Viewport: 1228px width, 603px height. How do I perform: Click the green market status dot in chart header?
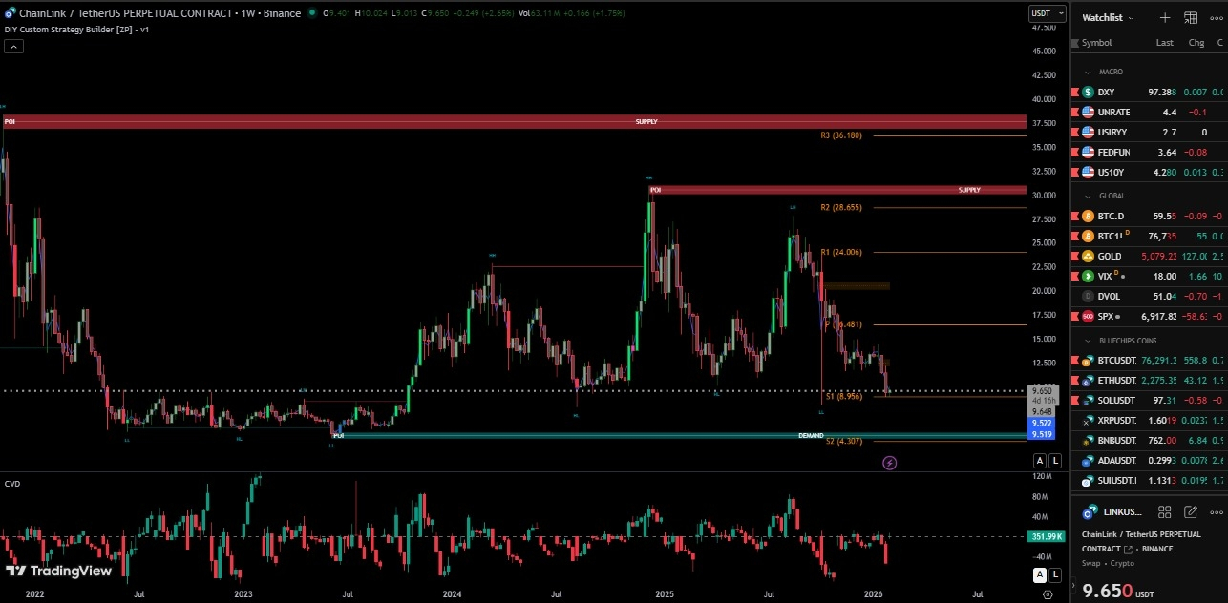coord(312,13)
